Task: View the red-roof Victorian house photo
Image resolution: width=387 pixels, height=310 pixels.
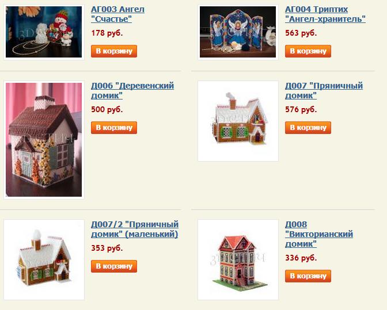Action: [238, 260]
